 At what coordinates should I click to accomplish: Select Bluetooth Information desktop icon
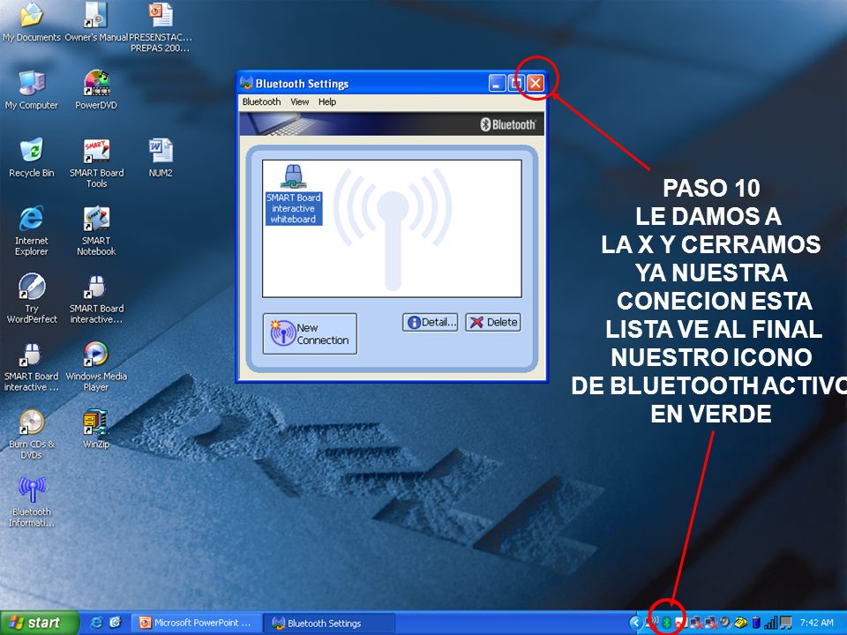click(x=32, y=502)
